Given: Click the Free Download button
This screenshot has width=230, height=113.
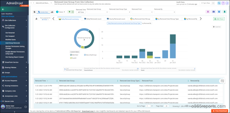Looking at the screenshot, I should (x=220, y=111).
